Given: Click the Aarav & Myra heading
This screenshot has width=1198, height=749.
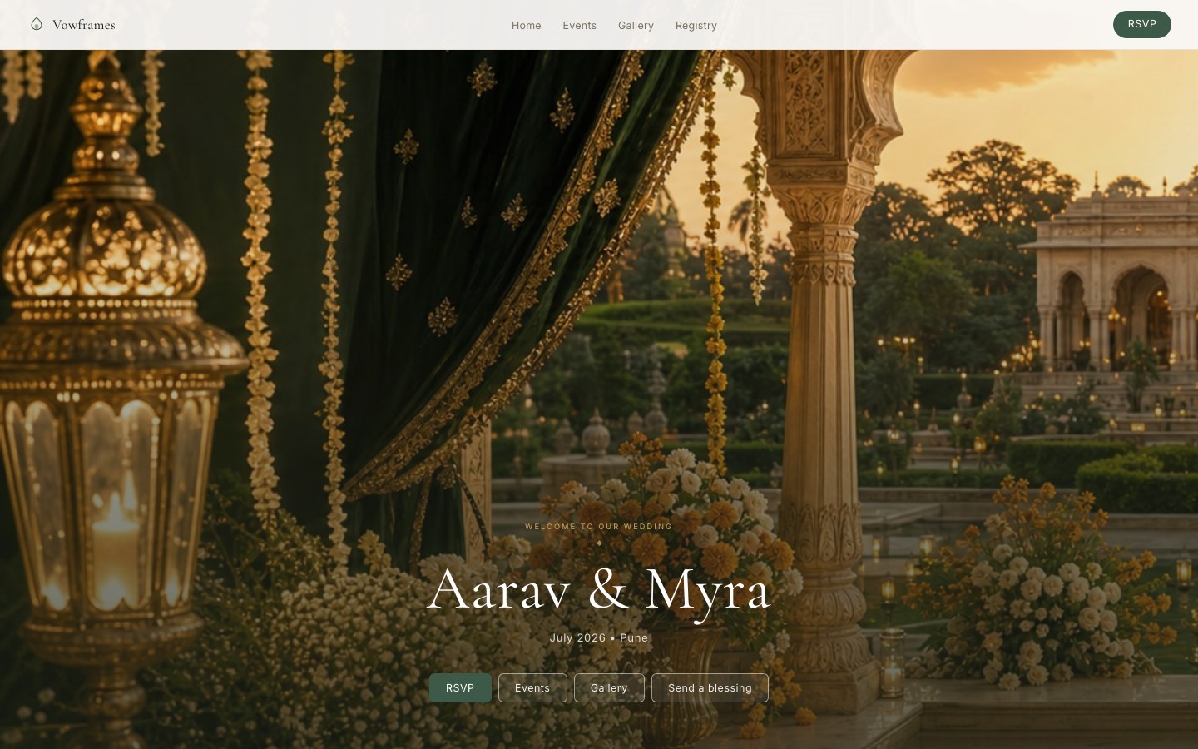Looking at the screenshot, I should 599,590.
